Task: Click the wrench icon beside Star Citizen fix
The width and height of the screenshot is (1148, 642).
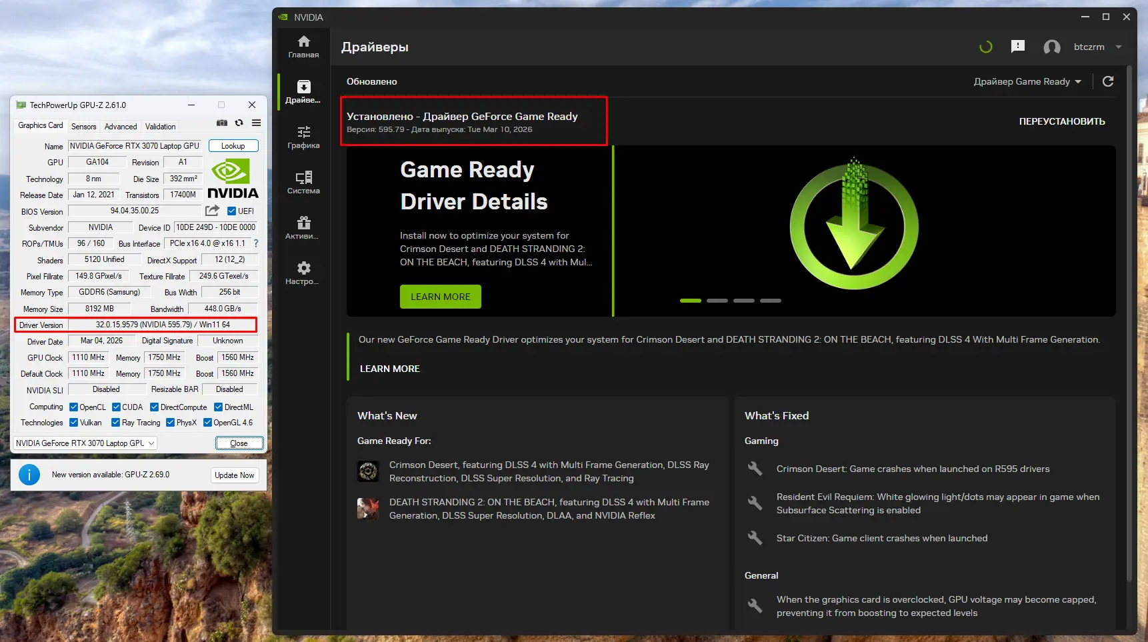Action: pyautogui.click(x=755, y=538)
